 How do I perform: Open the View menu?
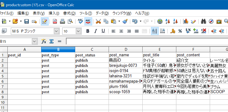point(39,14)
